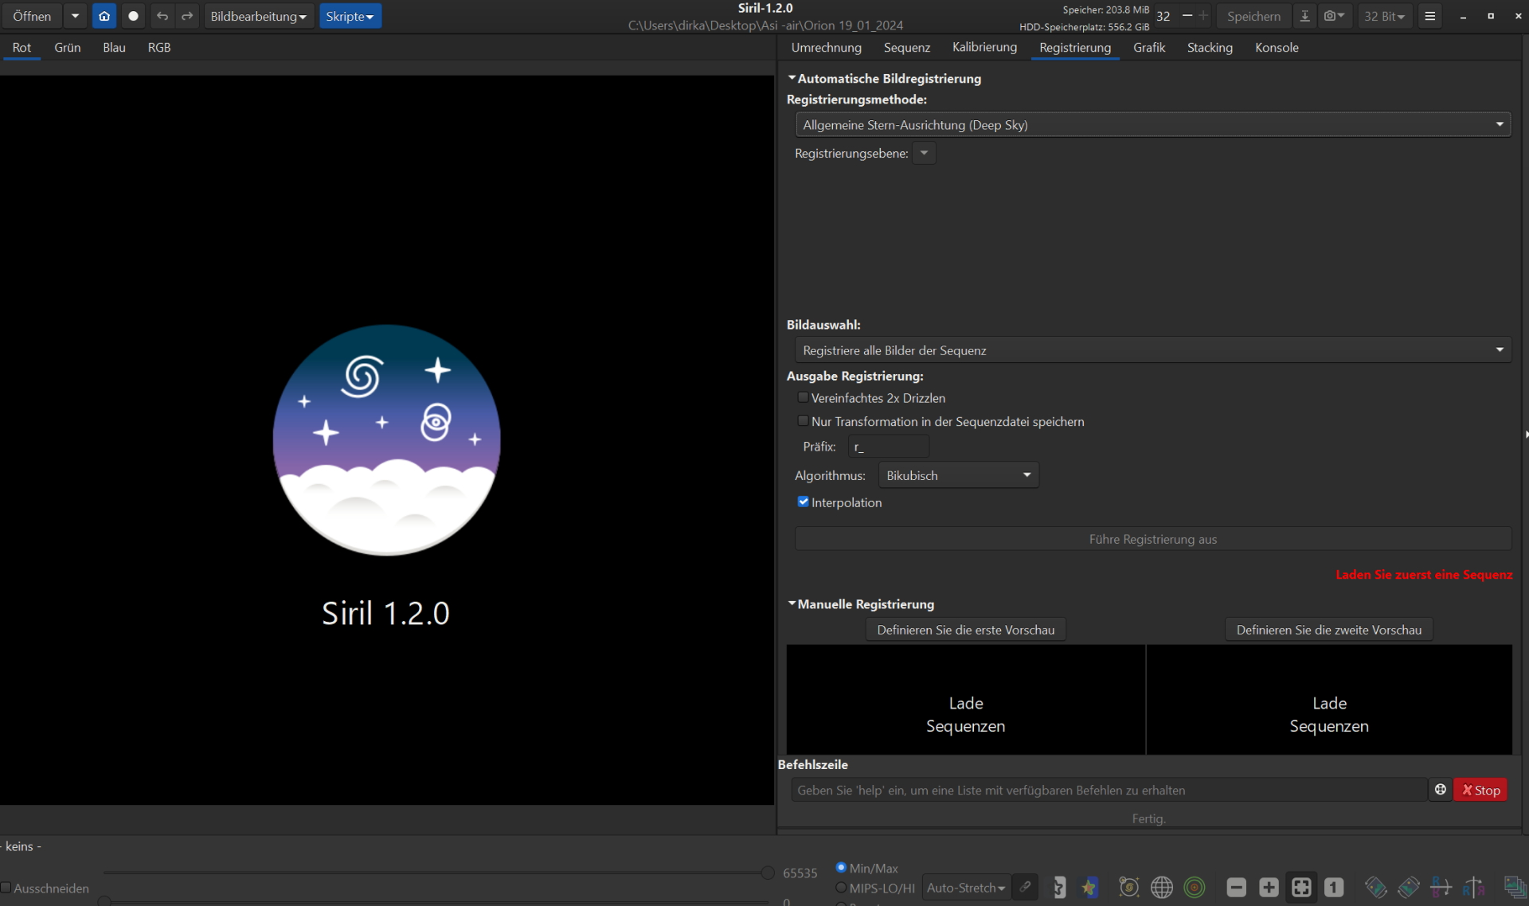This screenshot has width=1529, height=906.
Task: Click the first Lade Sequenzen preview
Action: pos(965,700)
